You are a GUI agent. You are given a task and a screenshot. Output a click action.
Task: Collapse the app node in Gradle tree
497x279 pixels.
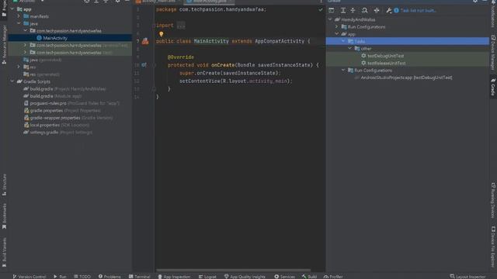(x=337, y=34)
